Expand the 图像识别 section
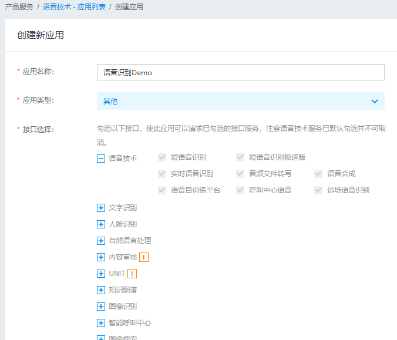This screenshot has height=340, width=397. coord(101,307)
